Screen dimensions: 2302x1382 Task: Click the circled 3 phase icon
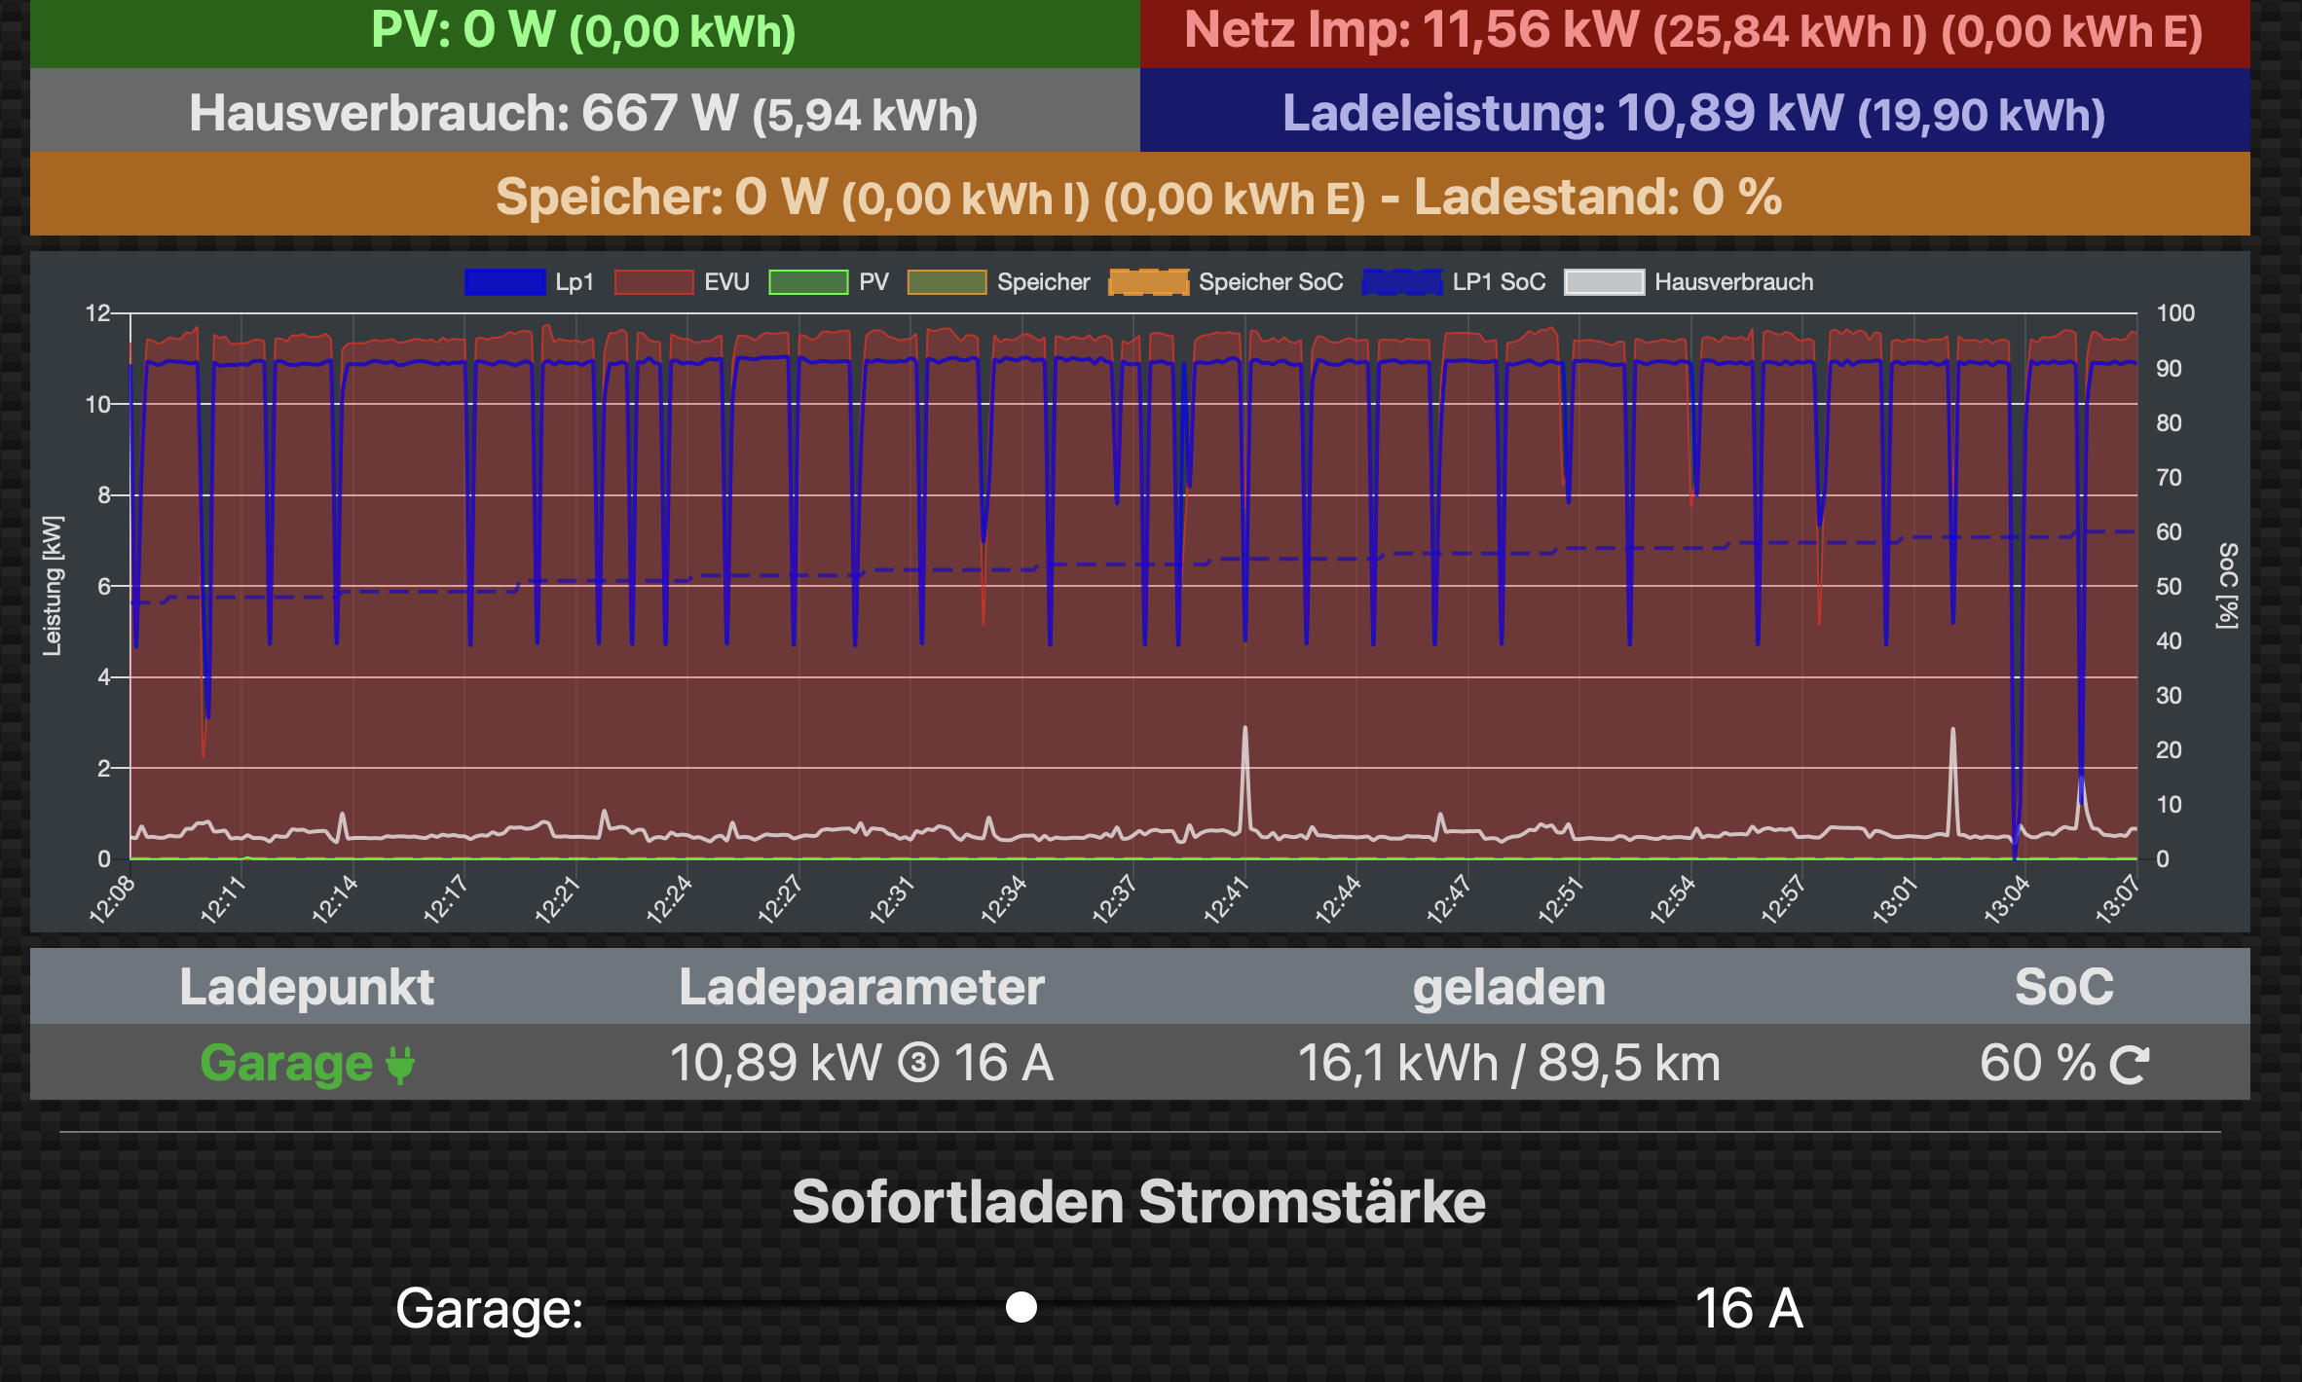(x=917, y=1063)
